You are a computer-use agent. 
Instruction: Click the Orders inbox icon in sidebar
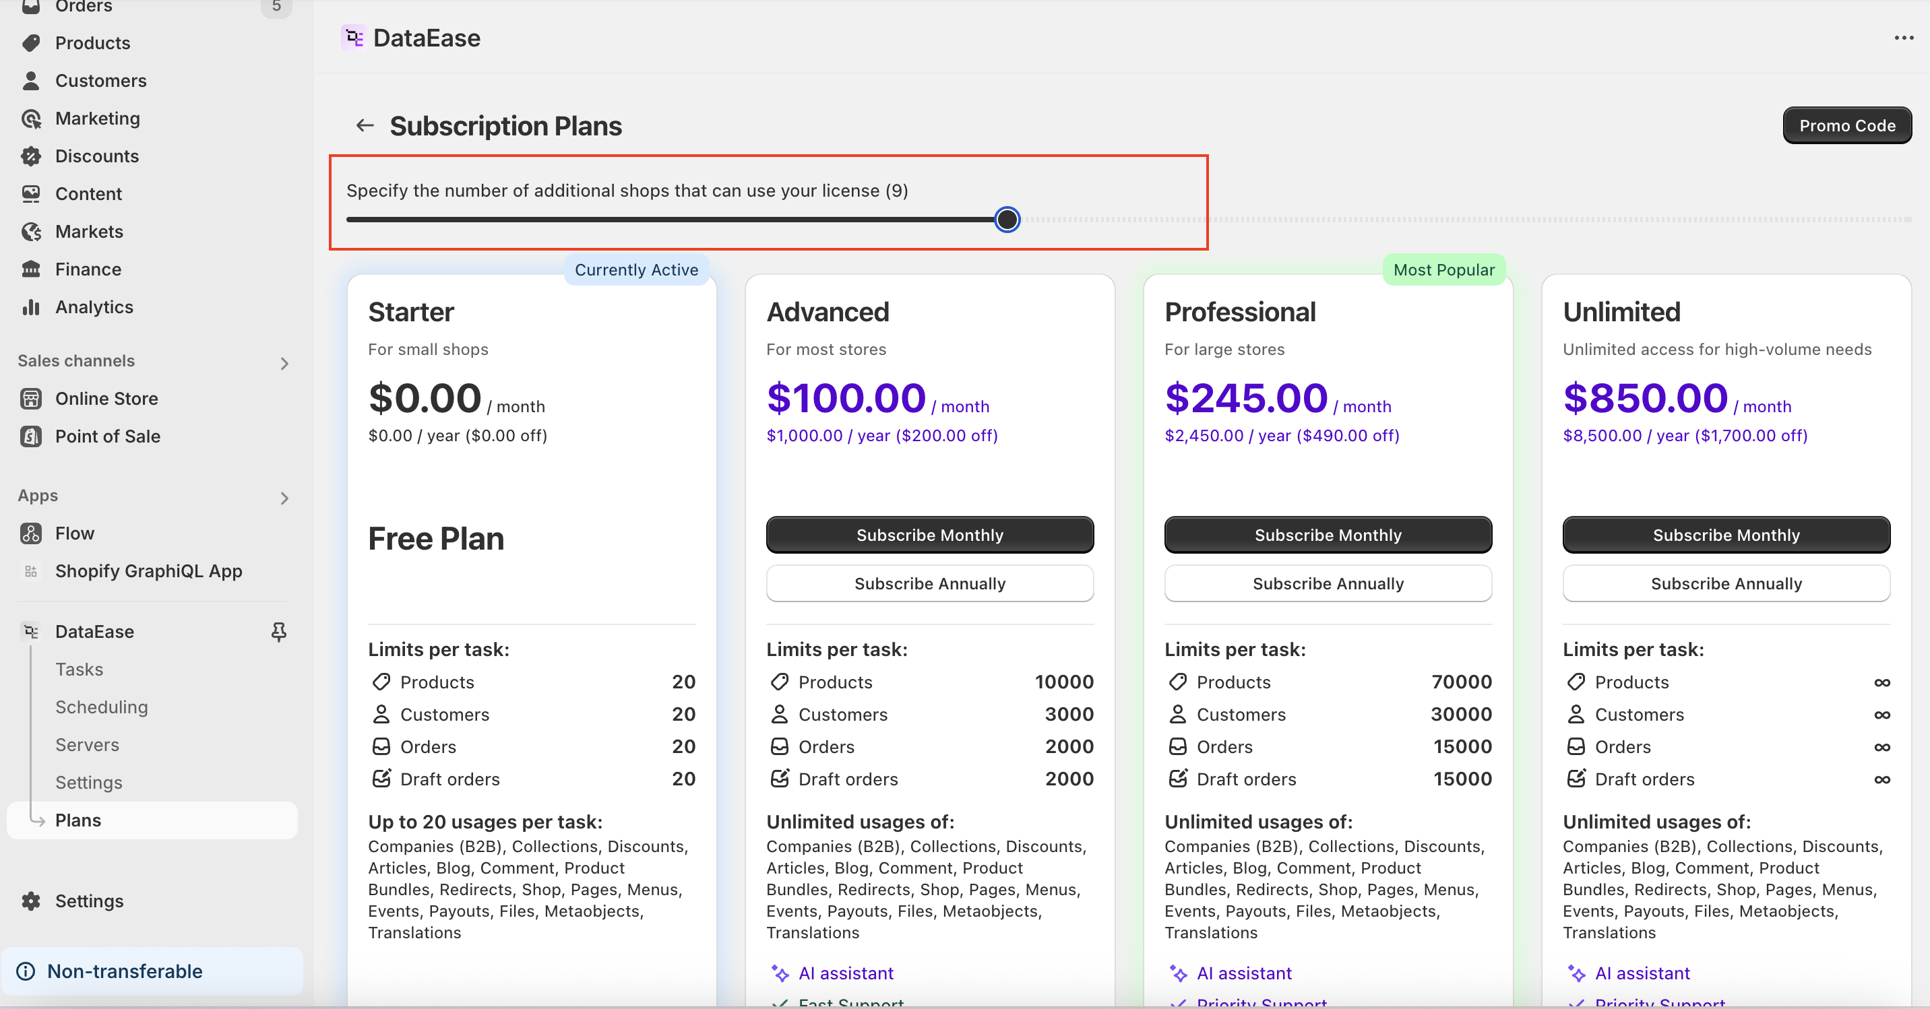point(31,6)
